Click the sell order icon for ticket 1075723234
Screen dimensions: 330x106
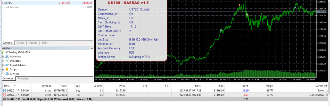click(5, 95)
